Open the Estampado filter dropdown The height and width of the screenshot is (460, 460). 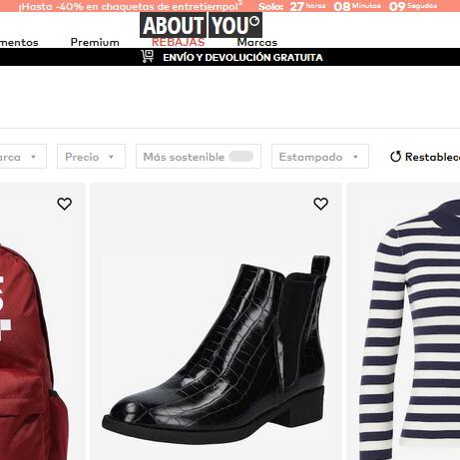(x=320, y=157)
